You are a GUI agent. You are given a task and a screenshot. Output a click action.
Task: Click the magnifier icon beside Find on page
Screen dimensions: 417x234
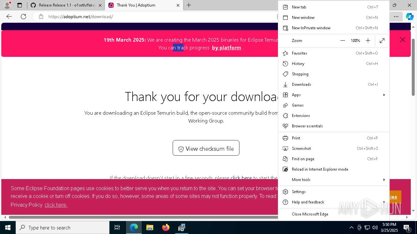coord(285,159)
